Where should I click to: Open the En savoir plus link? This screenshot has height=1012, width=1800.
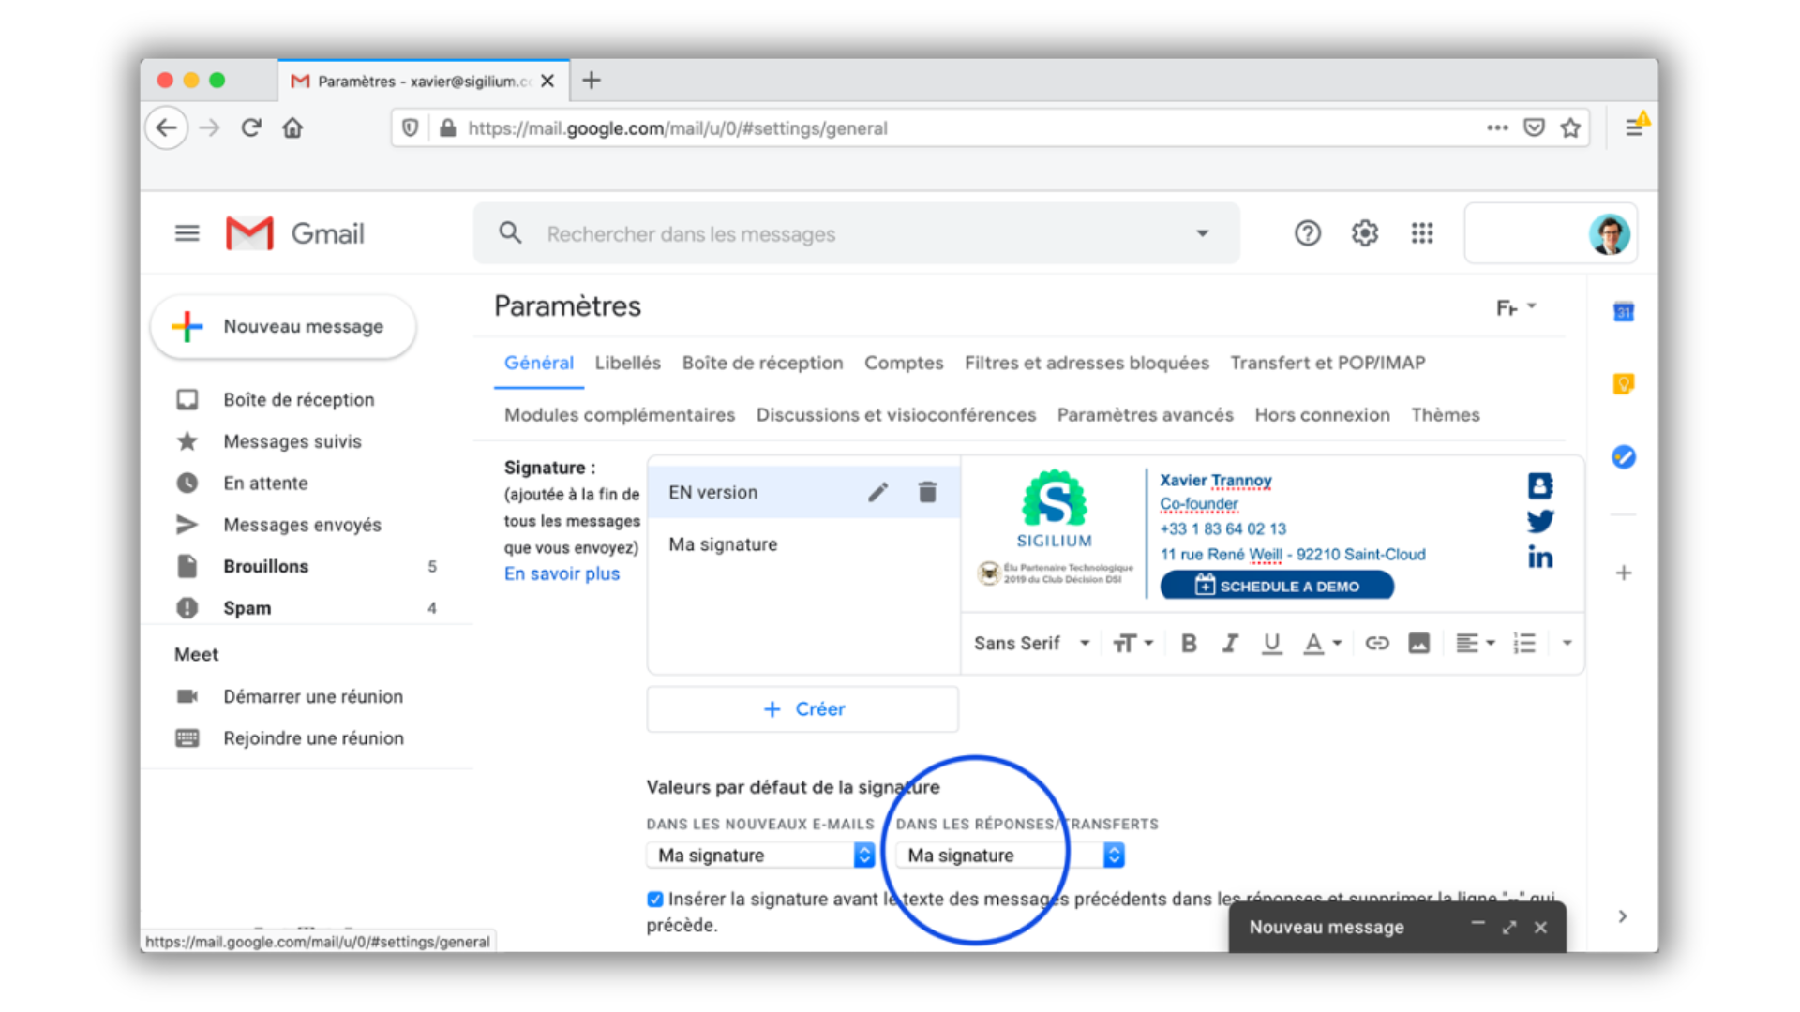562,573
